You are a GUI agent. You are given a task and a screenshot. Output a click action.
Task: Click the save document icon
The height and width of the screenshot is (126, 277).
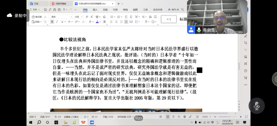coord(45,10)
